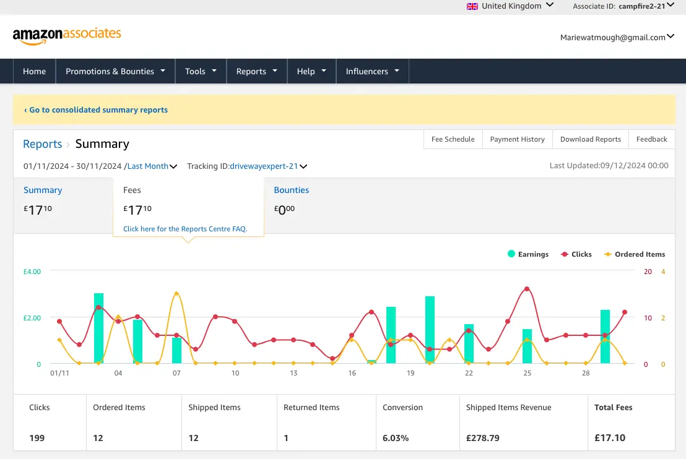Click the Feedback button
This screenshot has height=459, width=686.
click(x=651, y=139)
